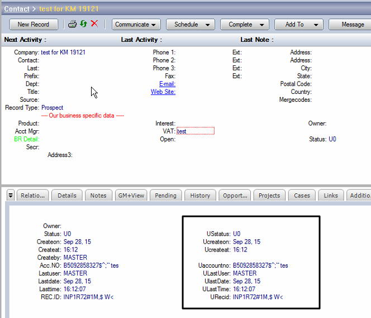
Task: Click the red X delete icon
Action: click(94, 24)
